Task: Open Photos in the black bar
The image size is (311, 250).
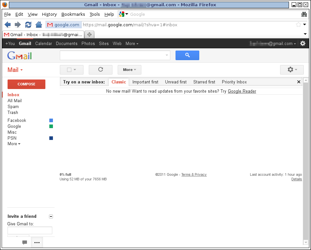Action: pos(88,43)
